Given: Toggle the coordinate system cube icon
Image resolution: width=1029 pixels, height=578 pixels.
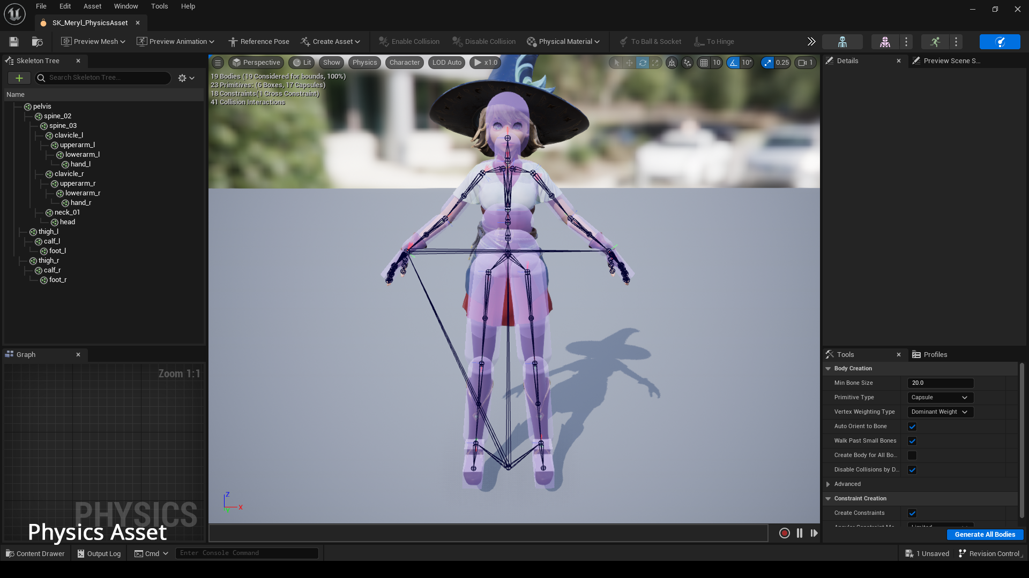Looking at the screenshot, I should click(672, 63).
